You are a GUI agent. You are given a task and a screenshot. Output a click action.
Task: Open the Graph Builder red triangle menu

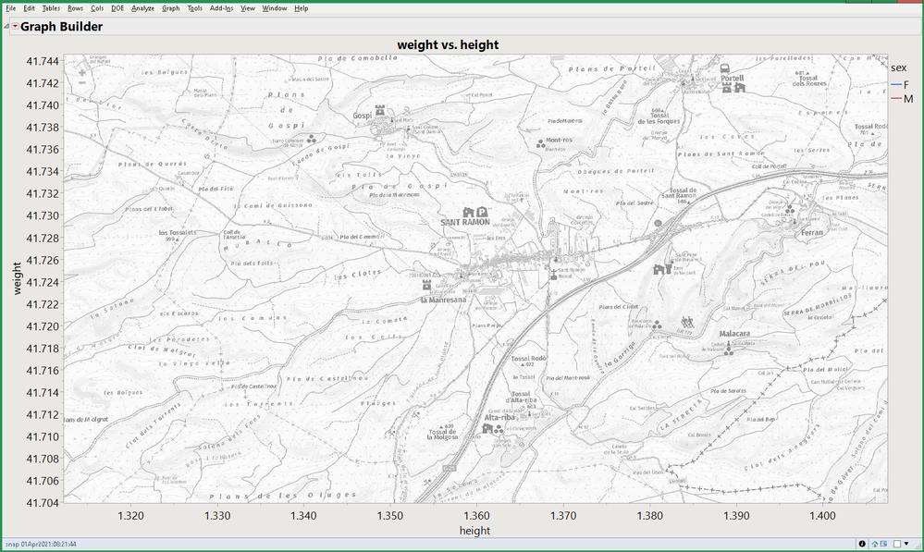coord(17,27)
